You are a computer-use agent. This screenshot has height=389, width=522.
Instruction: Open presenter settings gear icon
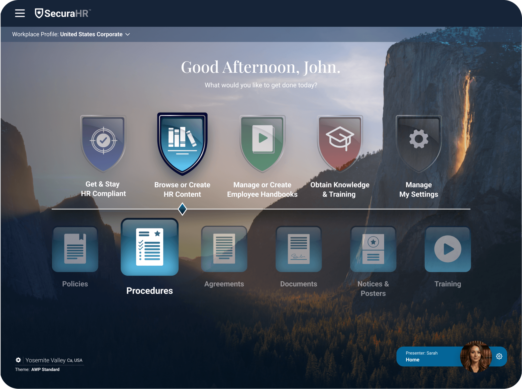point(499,356)
